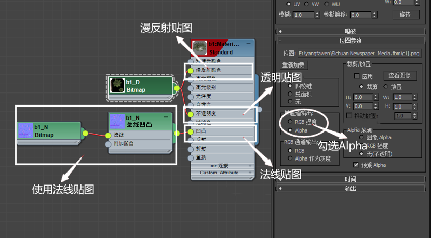Toggle the 预乘 Alpha checkbox
This screenshot has height=238, width=431.
(x=356, y=165)
